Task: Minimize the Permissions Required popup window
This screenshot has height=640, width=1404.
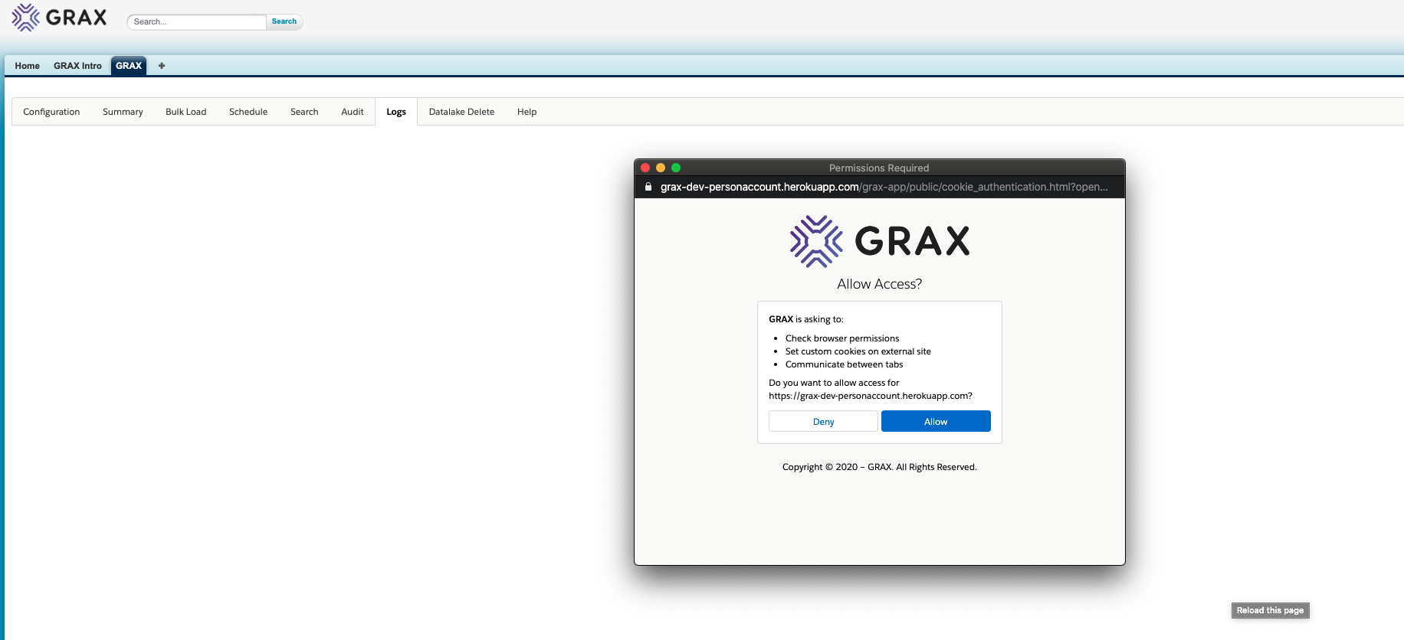Action: (661, 168)
